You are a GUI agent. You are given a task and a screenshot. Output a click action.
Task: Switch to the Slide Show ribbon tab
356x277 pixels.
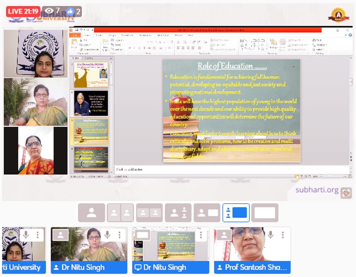162,35
